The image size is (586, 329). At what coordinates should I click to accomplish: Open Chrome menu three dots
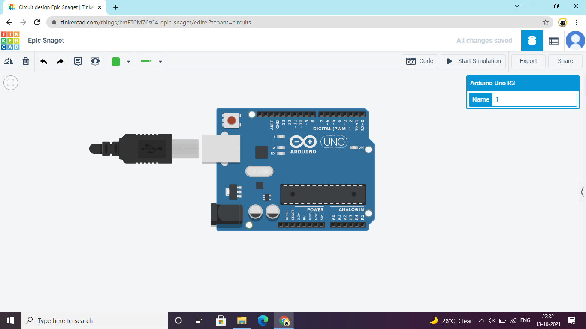click(577, 22)
